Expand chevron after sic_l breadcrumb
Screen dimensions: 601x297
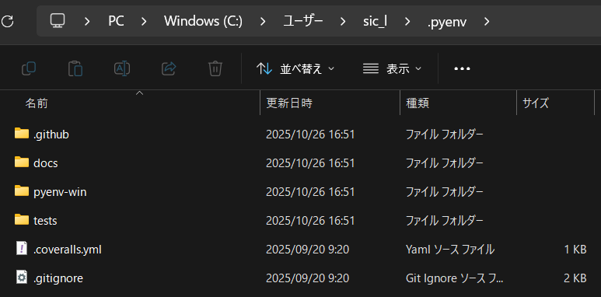[x=407, y=22]
